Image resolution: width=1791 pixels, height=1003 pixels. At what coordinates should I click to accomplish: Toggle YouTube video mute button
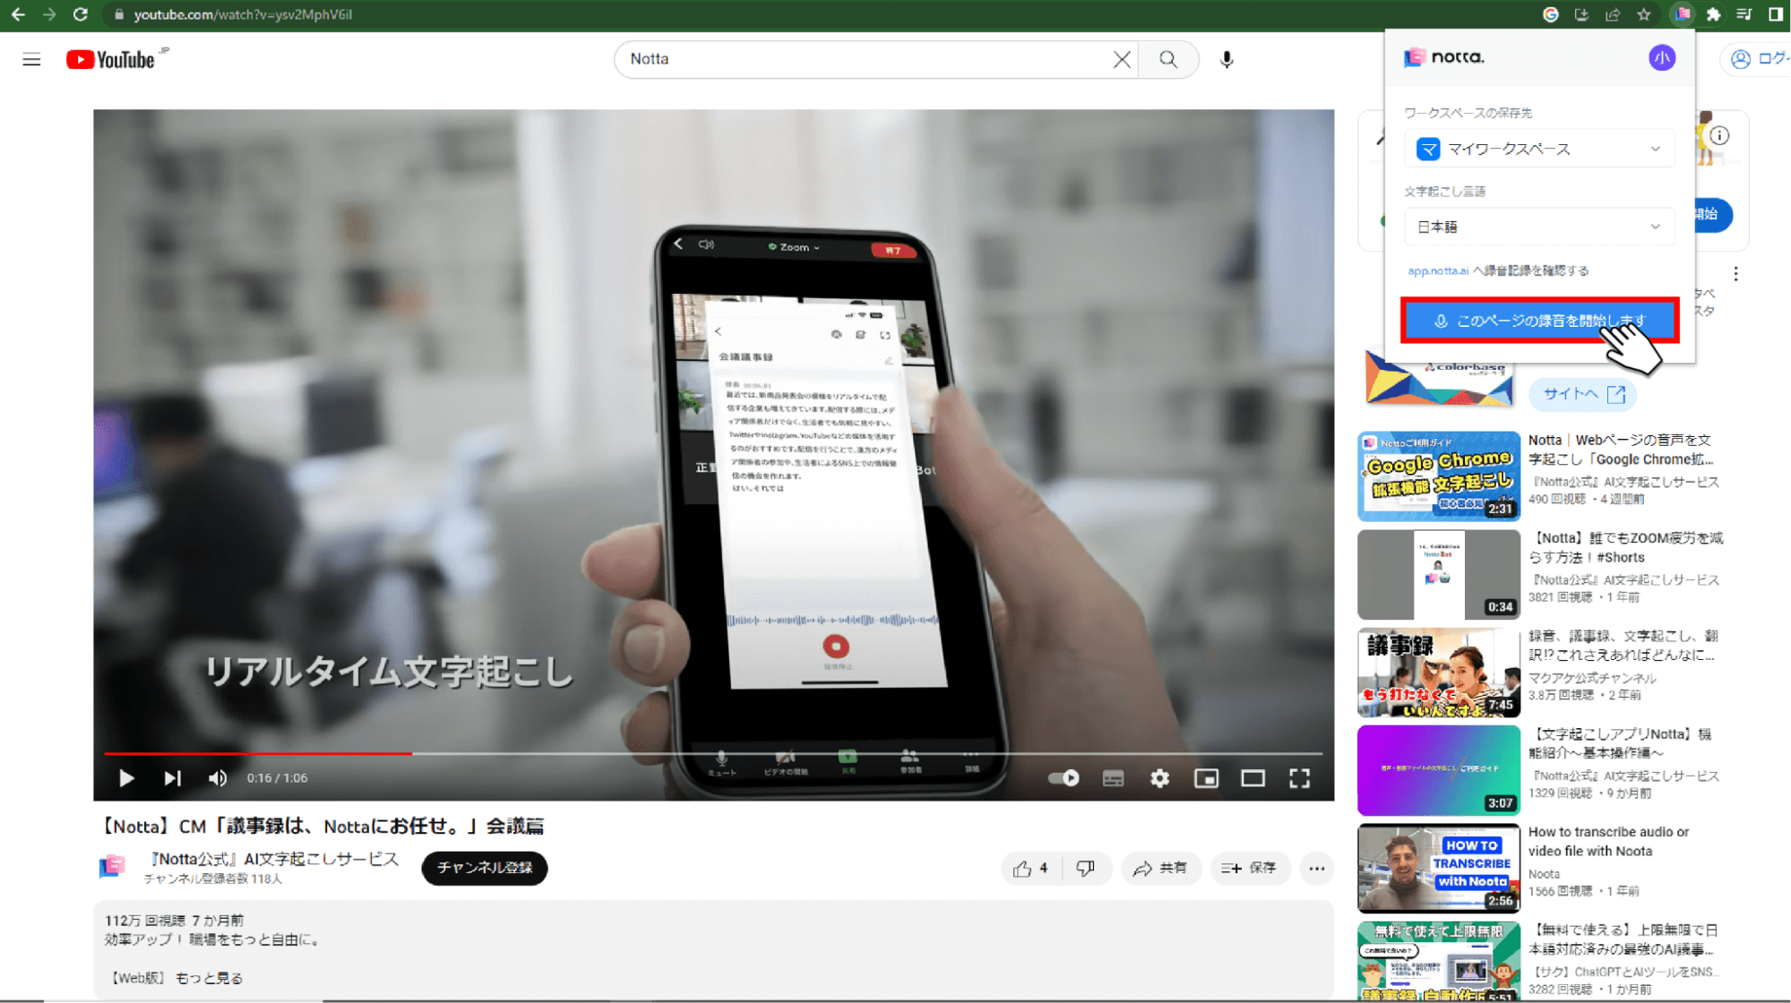point(218,776)
